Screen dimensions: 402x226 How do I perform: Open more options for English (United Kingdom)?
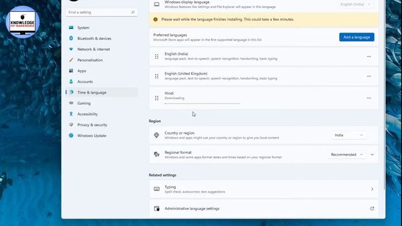[x=369, y=76]
